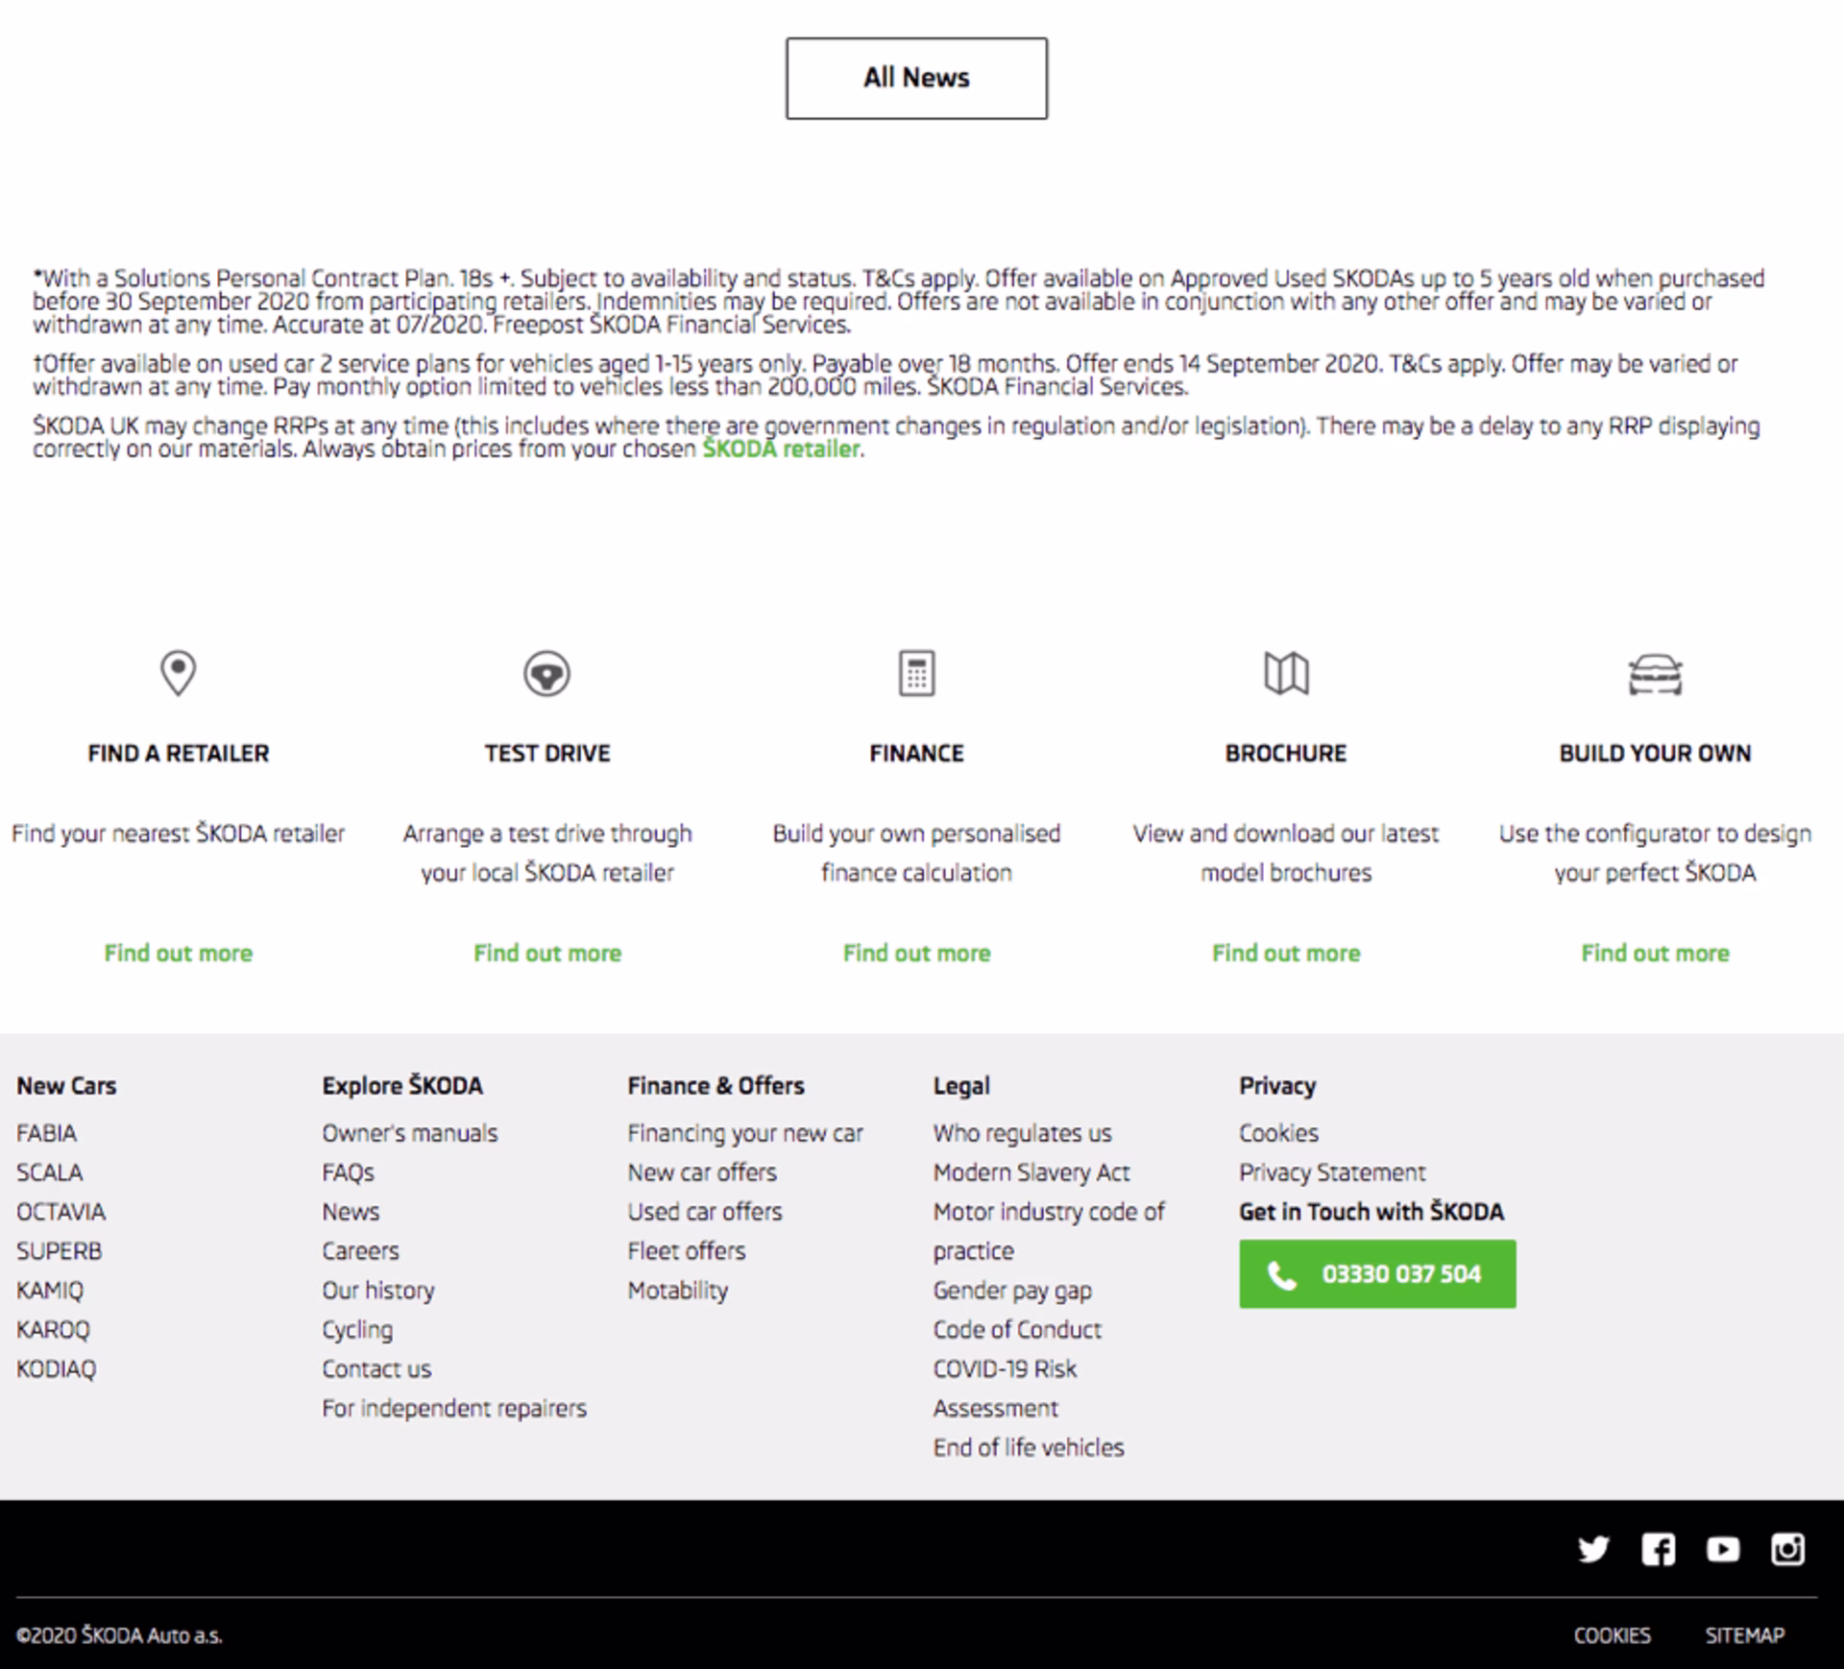
Task: Open the OCTAVIA link under New Cars
Action: tap(61, 1211)
